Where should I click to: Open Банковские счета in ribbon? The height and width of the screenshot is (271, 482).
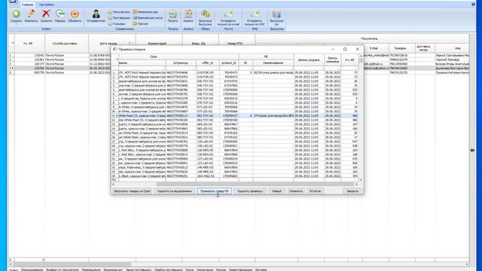pyautogui.click(x=148, y=18)
